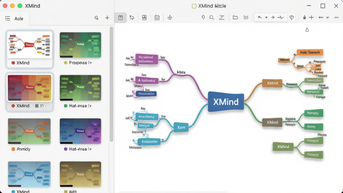Click the plain right-arrow icon

[x=273, y=17]
